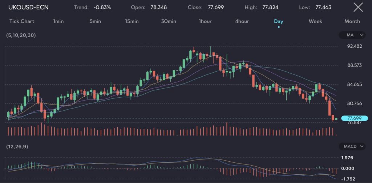Select the Day timeframe tab
The image size is (372, 183).
[279, 21]
